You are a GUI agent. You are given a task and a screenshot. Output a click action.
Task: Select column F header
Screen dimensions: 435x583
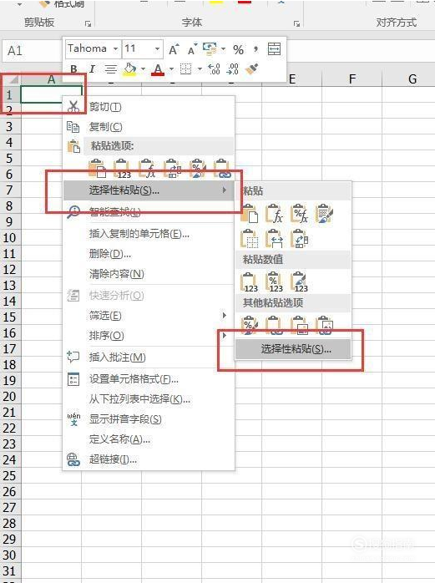tap(352, 79)
